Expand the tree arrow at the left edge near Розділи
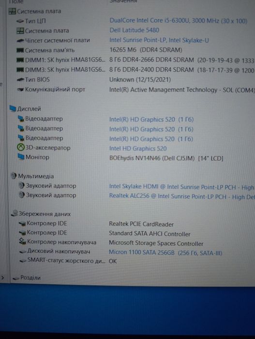This screenshot has width=255, height=339. 2,277
